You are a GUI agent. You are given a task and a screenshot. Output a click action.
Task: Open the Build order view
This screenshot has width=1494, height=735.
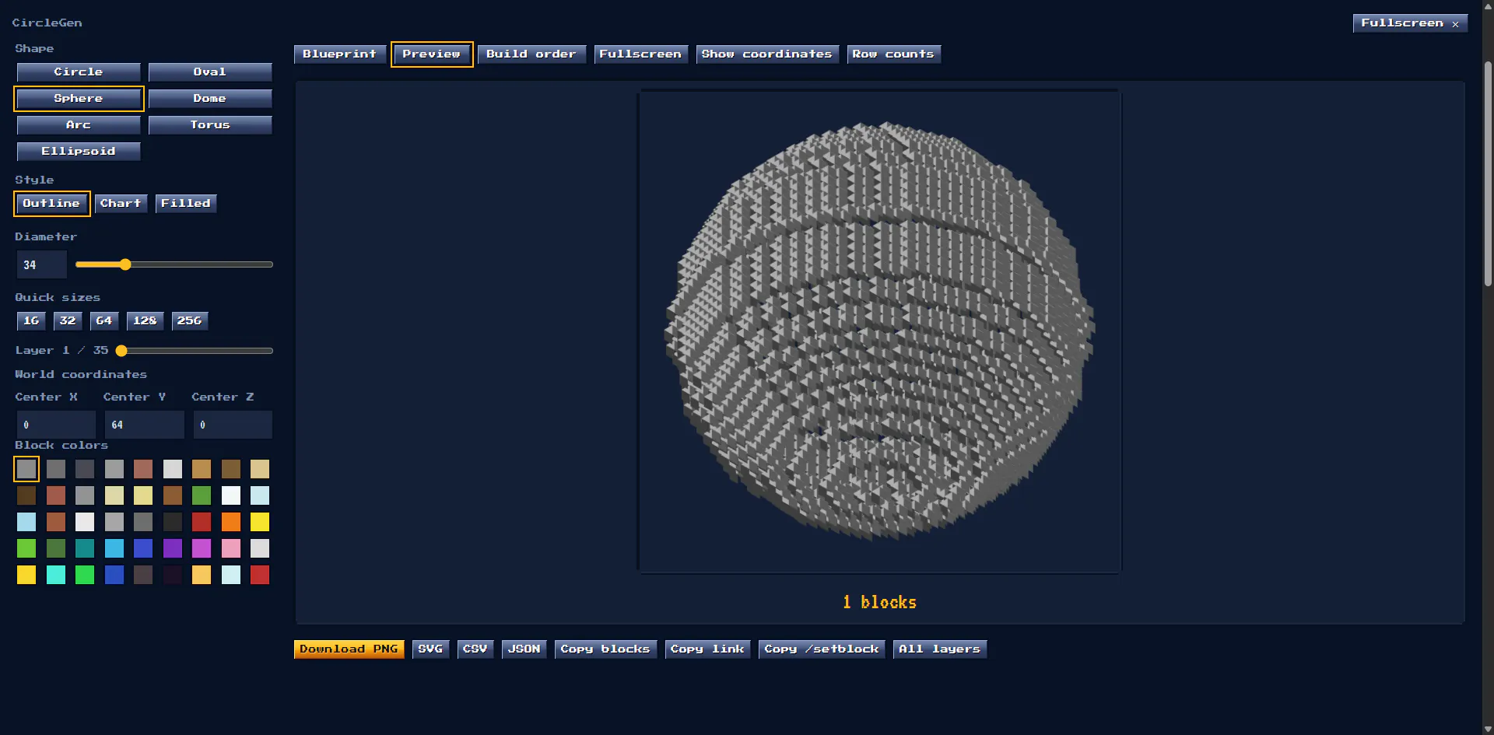(531, 54)
